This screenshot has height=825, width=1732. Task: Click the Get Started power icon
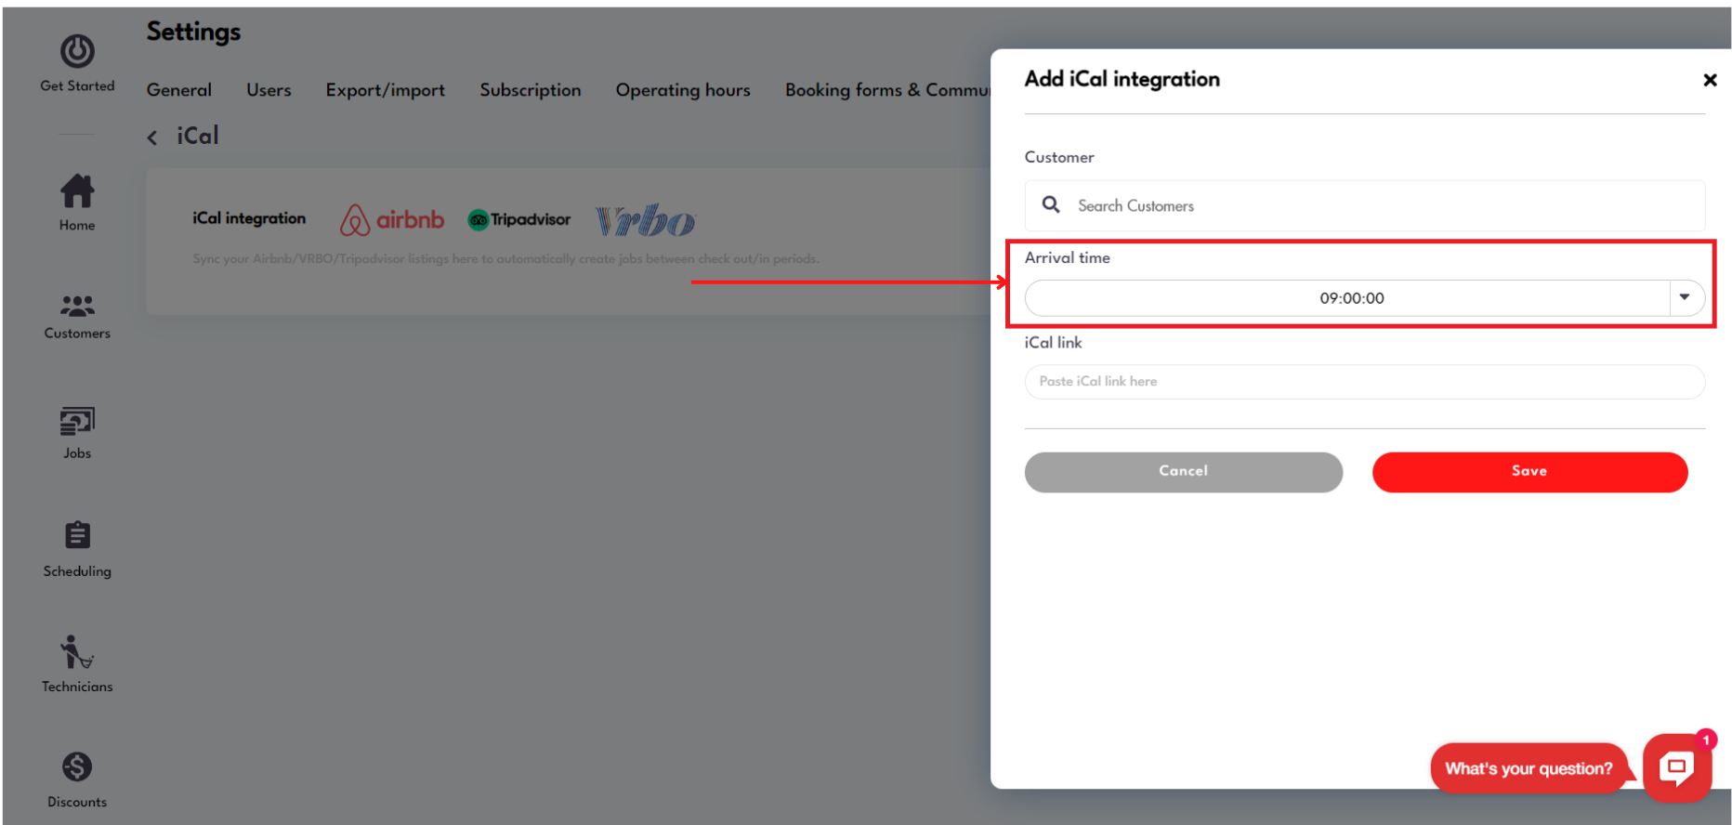coord(77,52)
